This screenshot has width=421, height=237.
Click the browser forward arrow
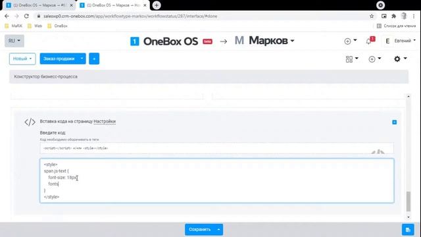tap(16, 16)
